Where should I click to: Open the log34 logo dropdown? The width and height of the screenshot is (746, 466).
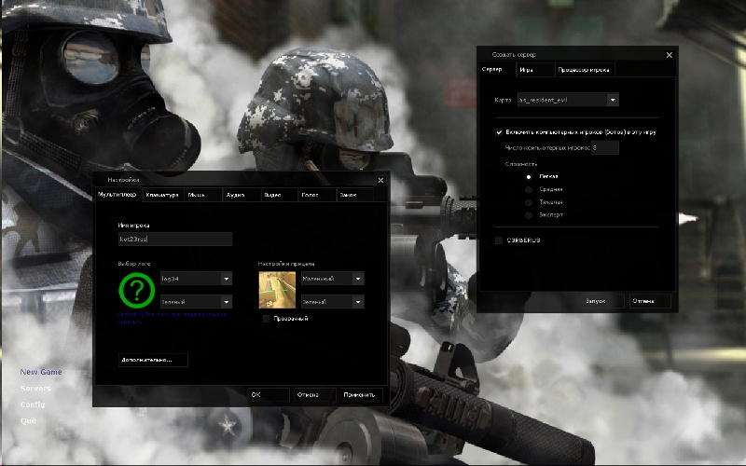tap(196, 279)
